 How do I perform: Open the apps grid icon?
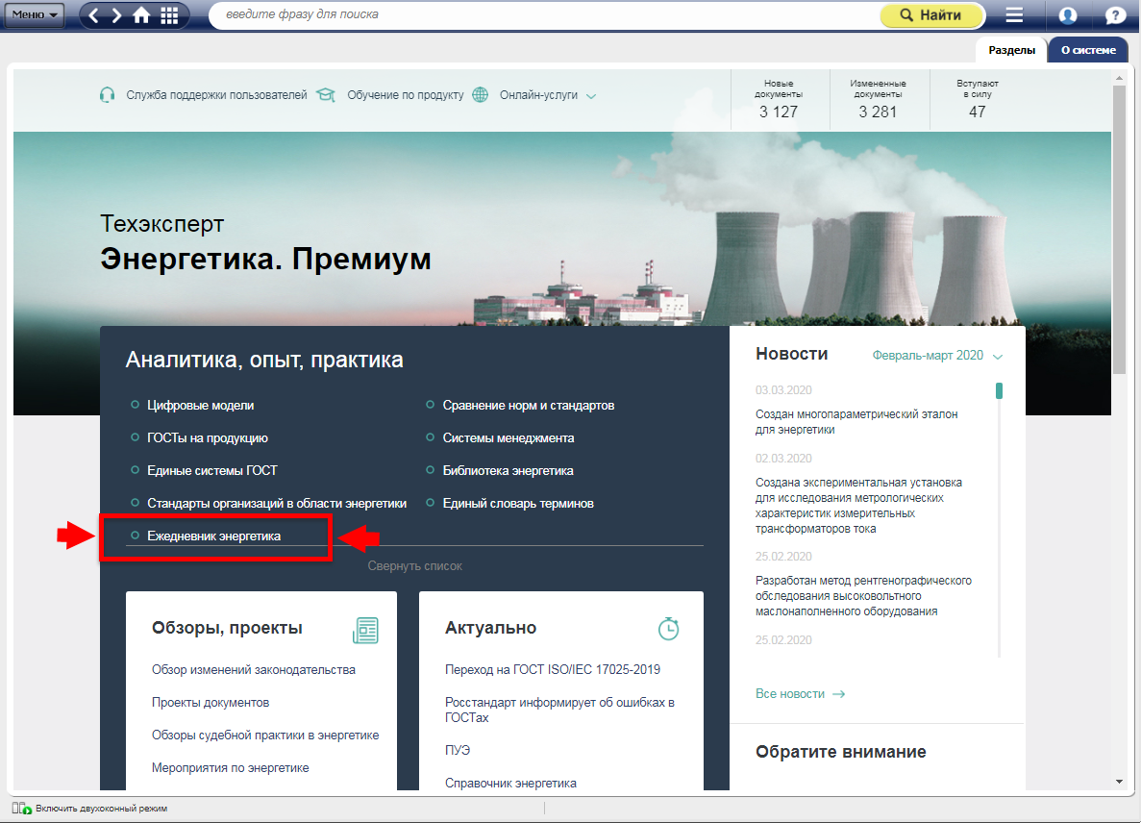tap(169, 15)
